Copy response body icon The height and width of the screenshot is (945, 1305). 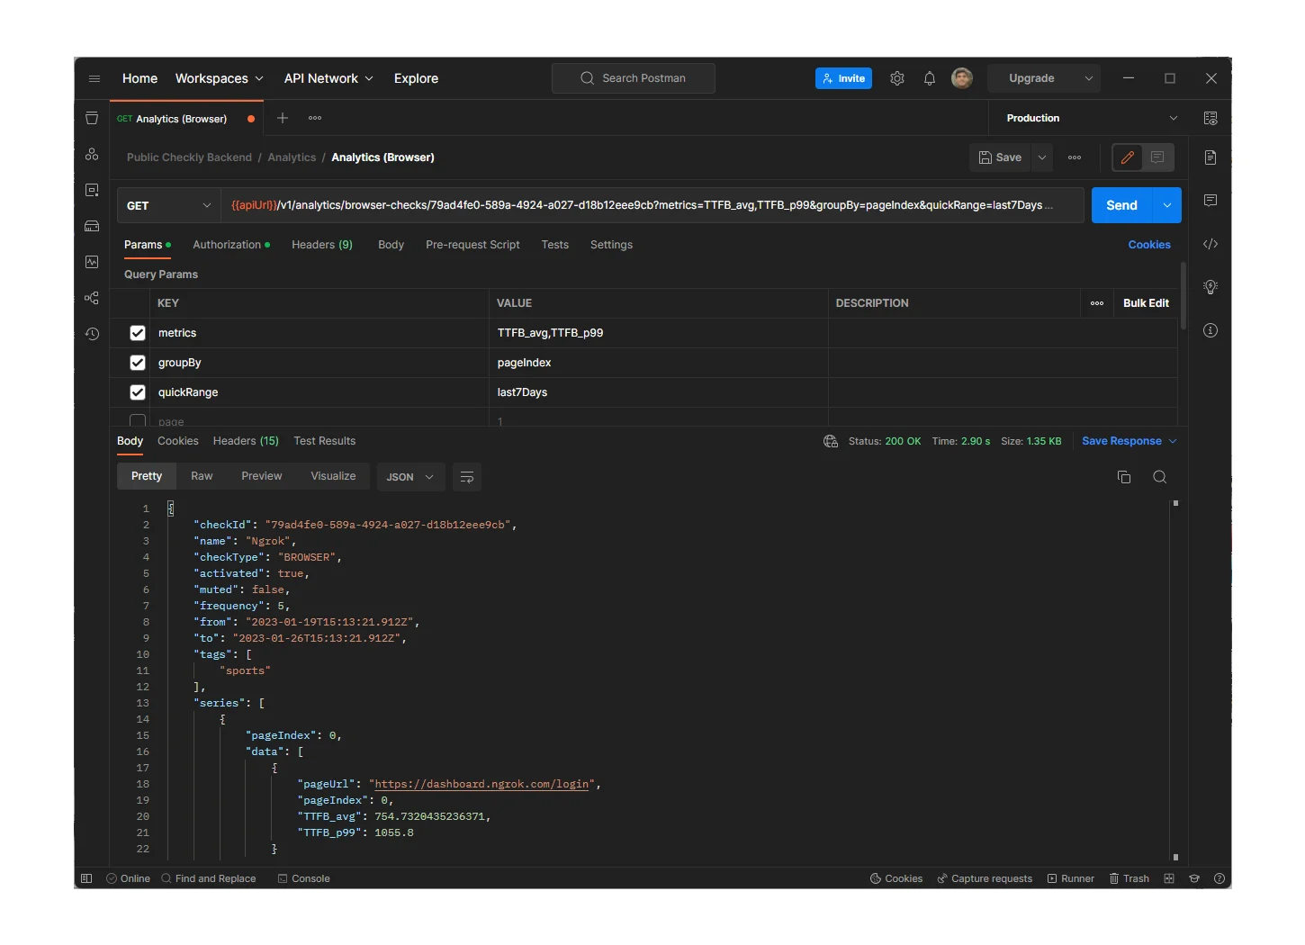(1124, 477)
